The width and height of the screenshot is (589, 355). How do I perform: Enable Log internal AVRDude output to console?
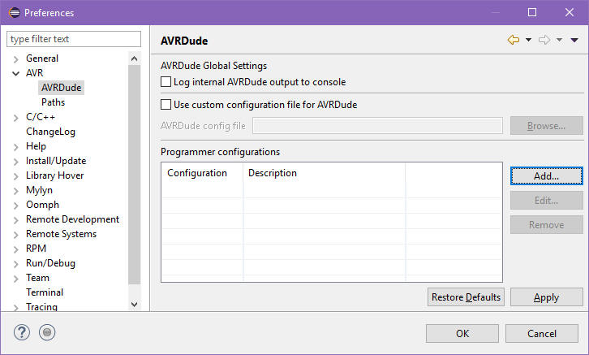(166, 82)
